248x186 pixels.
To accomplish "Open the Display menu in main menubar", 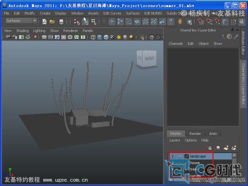I will [x=61, y=13].
